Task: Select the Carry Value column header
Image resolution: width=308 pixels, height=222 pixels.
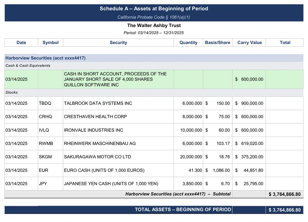Action: pyautogui.click(x=249, y=43)
